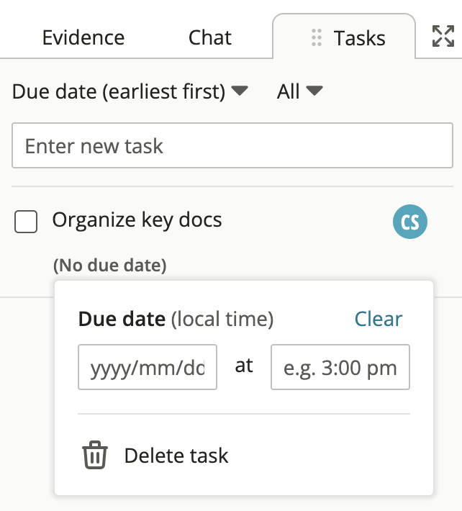Click the yyyy/mm/dd date field

pyautogui.click(x=148, y=367)
